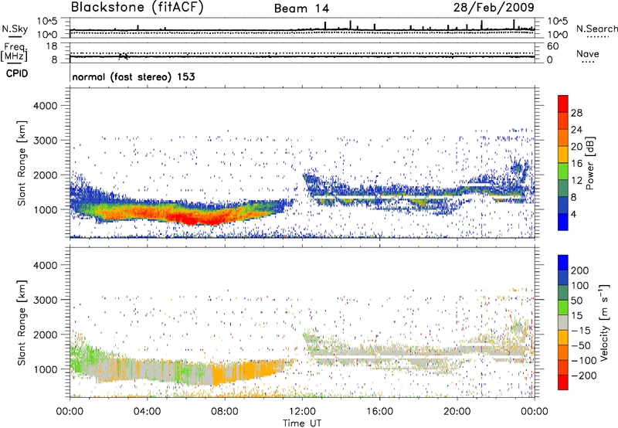Click the '-200' velocity color bar value

[x=583, y=375]
